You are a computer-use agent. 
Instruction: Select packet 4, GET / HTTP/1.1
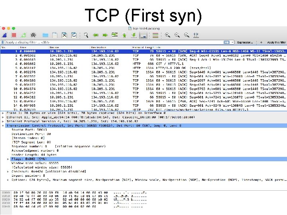click(143, 64)
